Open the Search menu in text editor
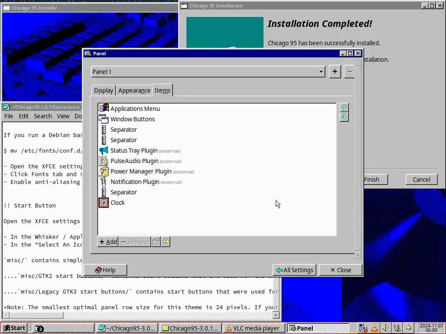Viewport: 446px width, 334px height. tap(43, 116)
